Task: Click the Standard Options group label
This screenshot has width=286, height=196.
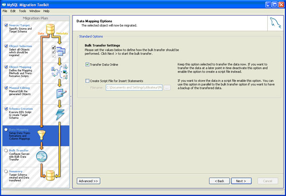Action: (91, 37)
